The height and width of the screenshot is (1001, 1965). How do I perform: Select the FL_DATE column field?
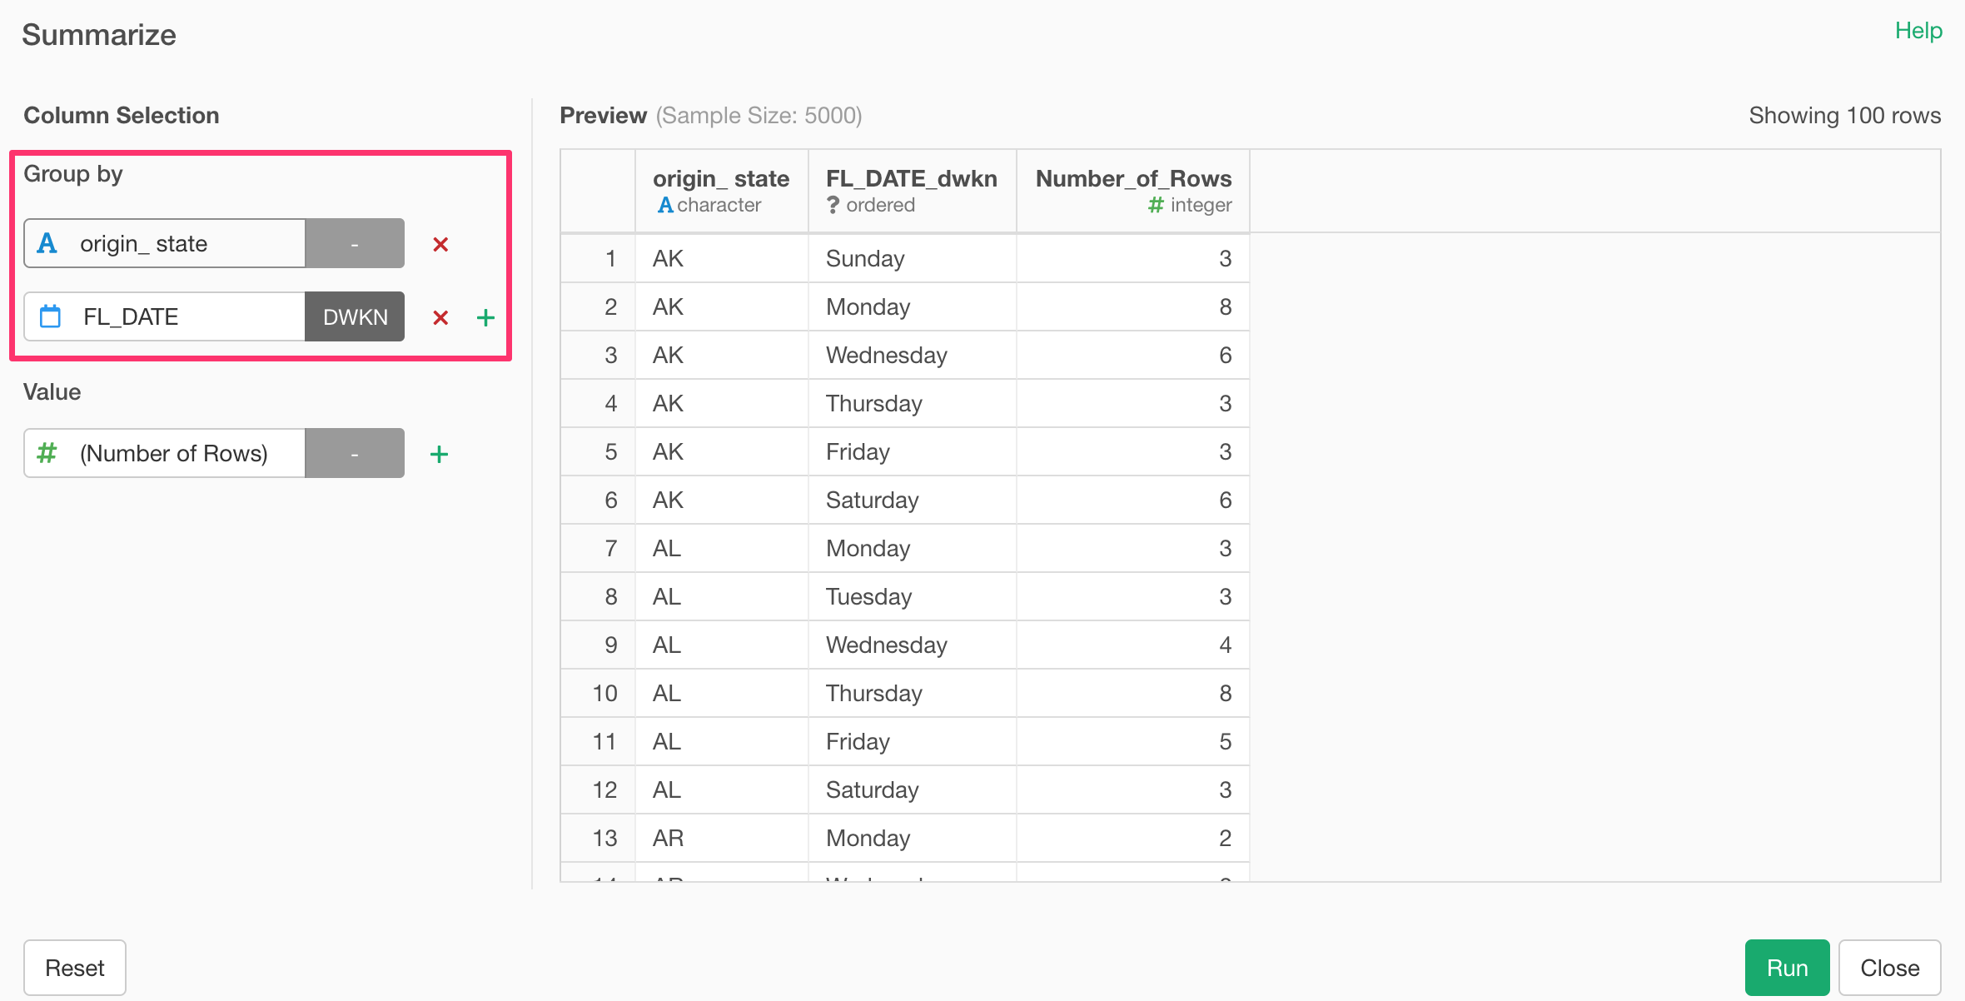pyautogui.click(x=165, y=316)
